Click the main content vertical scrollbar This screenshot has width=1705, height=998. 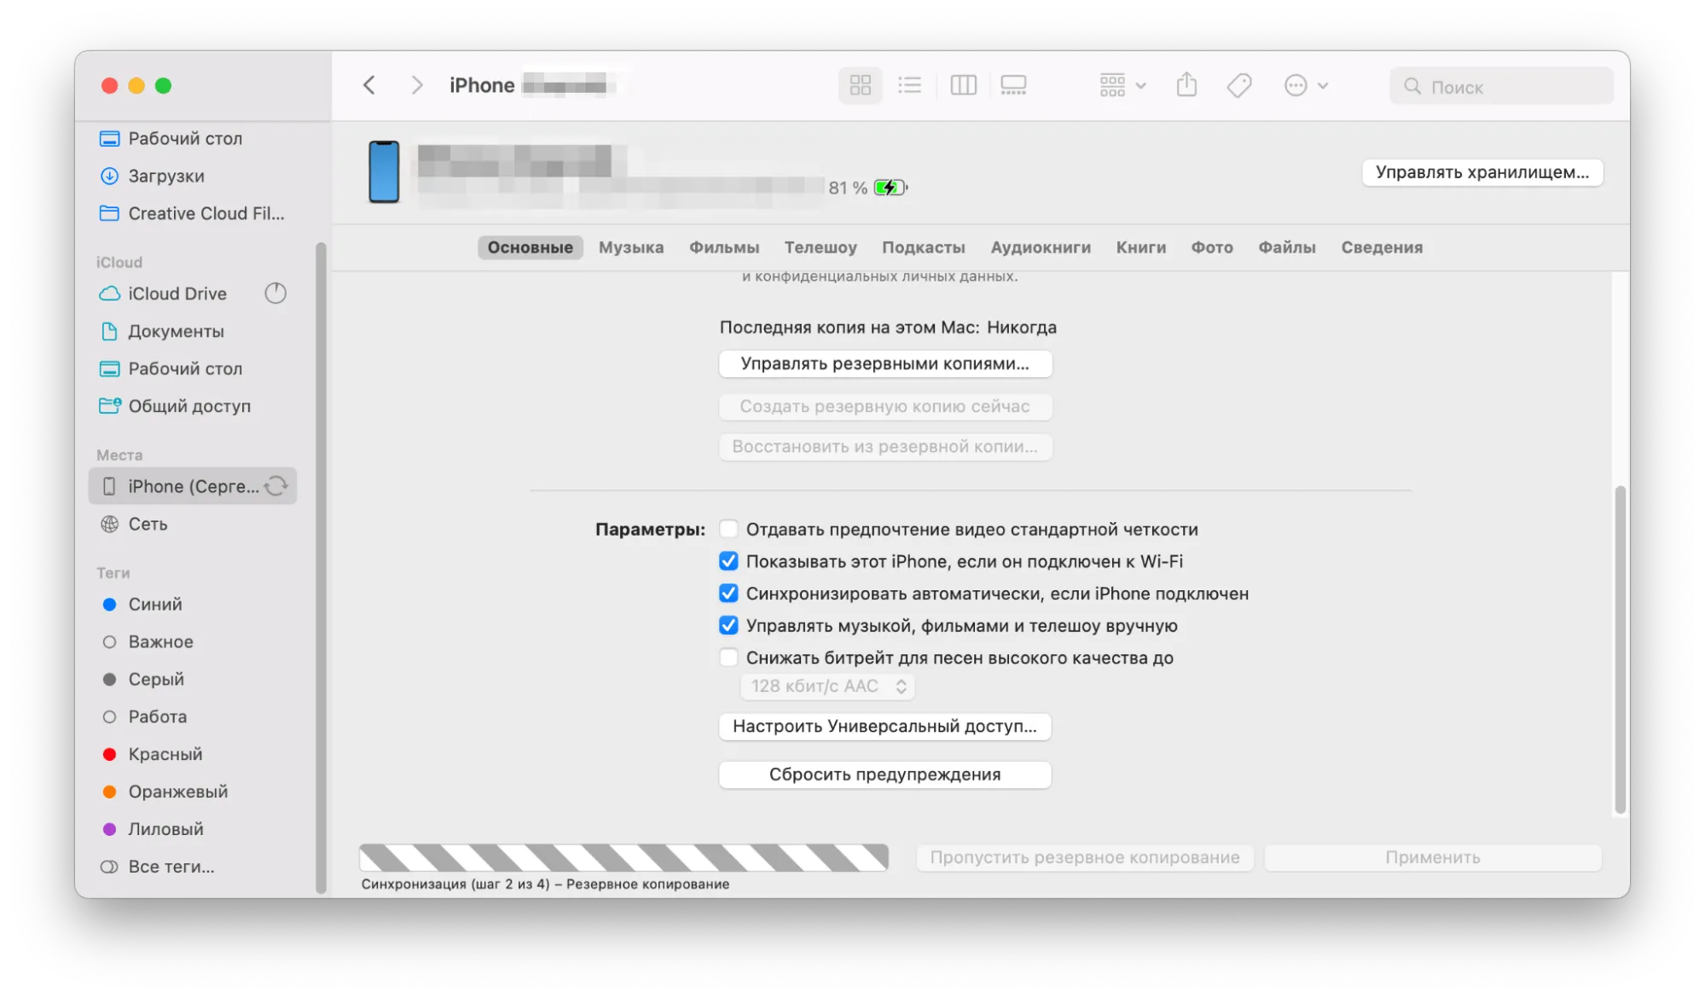pyautogui.click(x=1621, y=650)
